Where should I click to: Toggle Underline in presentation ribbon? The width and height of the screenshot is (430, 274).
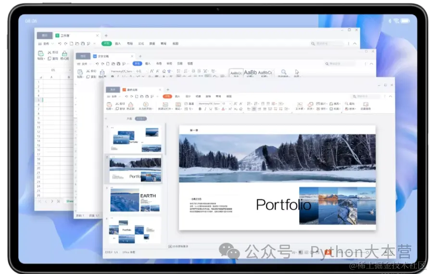pos(211,109)
